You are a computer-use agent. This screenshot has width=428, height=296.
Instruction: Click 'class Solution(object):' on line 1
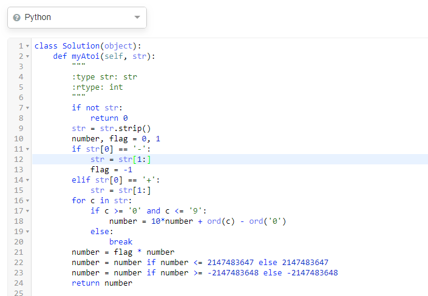[x=87, y=46]
